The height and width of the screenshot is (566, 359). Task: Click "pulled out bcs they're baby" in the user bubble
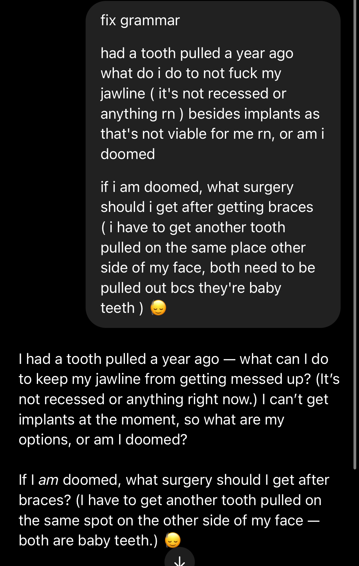click(x=191, y=288)
